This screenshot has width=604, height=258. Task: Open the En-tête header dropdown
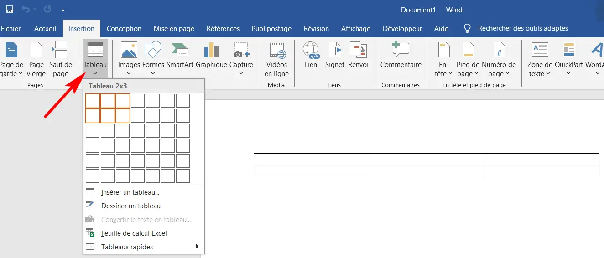click(x=443, y=59)
